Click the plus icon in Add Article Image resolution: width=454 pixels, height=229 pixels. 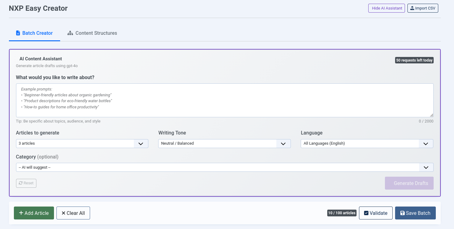(21, 213)
